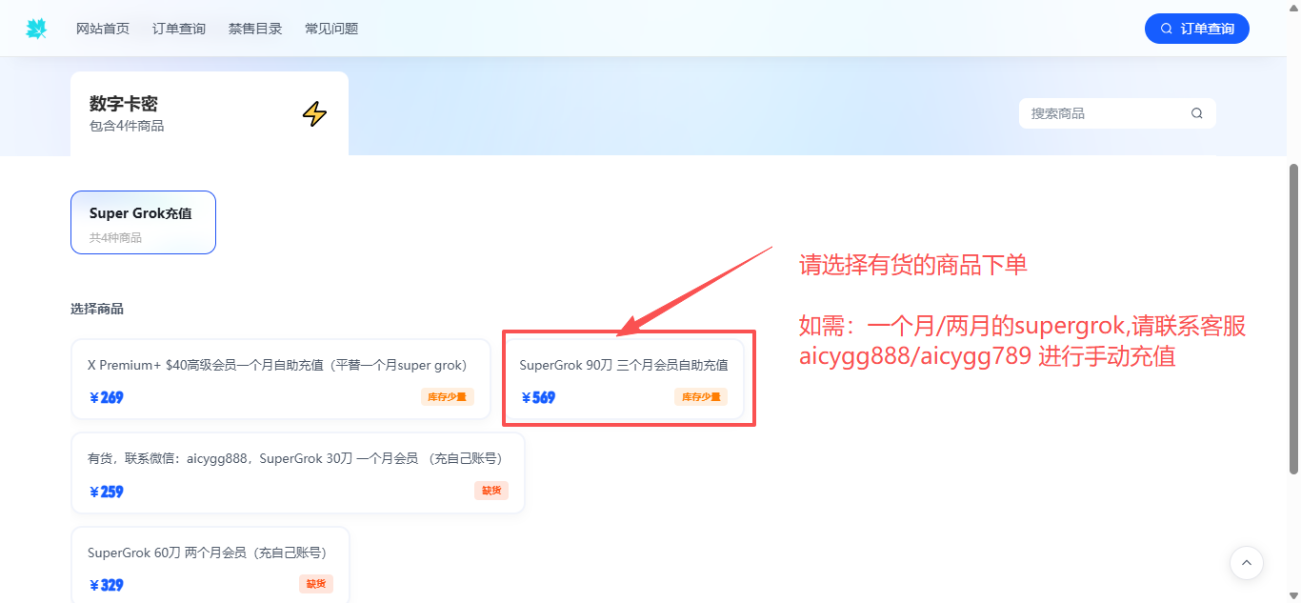This screenshot has height=603, width=1301.
Task: Click the ¥569 price
Action: click(539, 398)
